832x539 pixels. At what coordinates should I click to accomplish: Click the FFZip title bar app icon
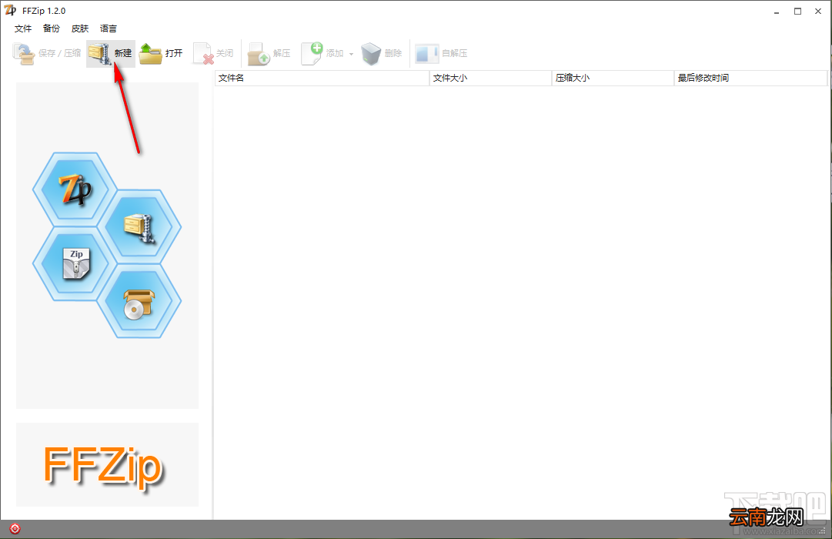click(10, 11)
